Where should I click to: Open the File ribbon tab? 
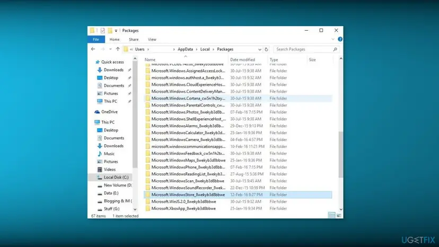point(96,39)
